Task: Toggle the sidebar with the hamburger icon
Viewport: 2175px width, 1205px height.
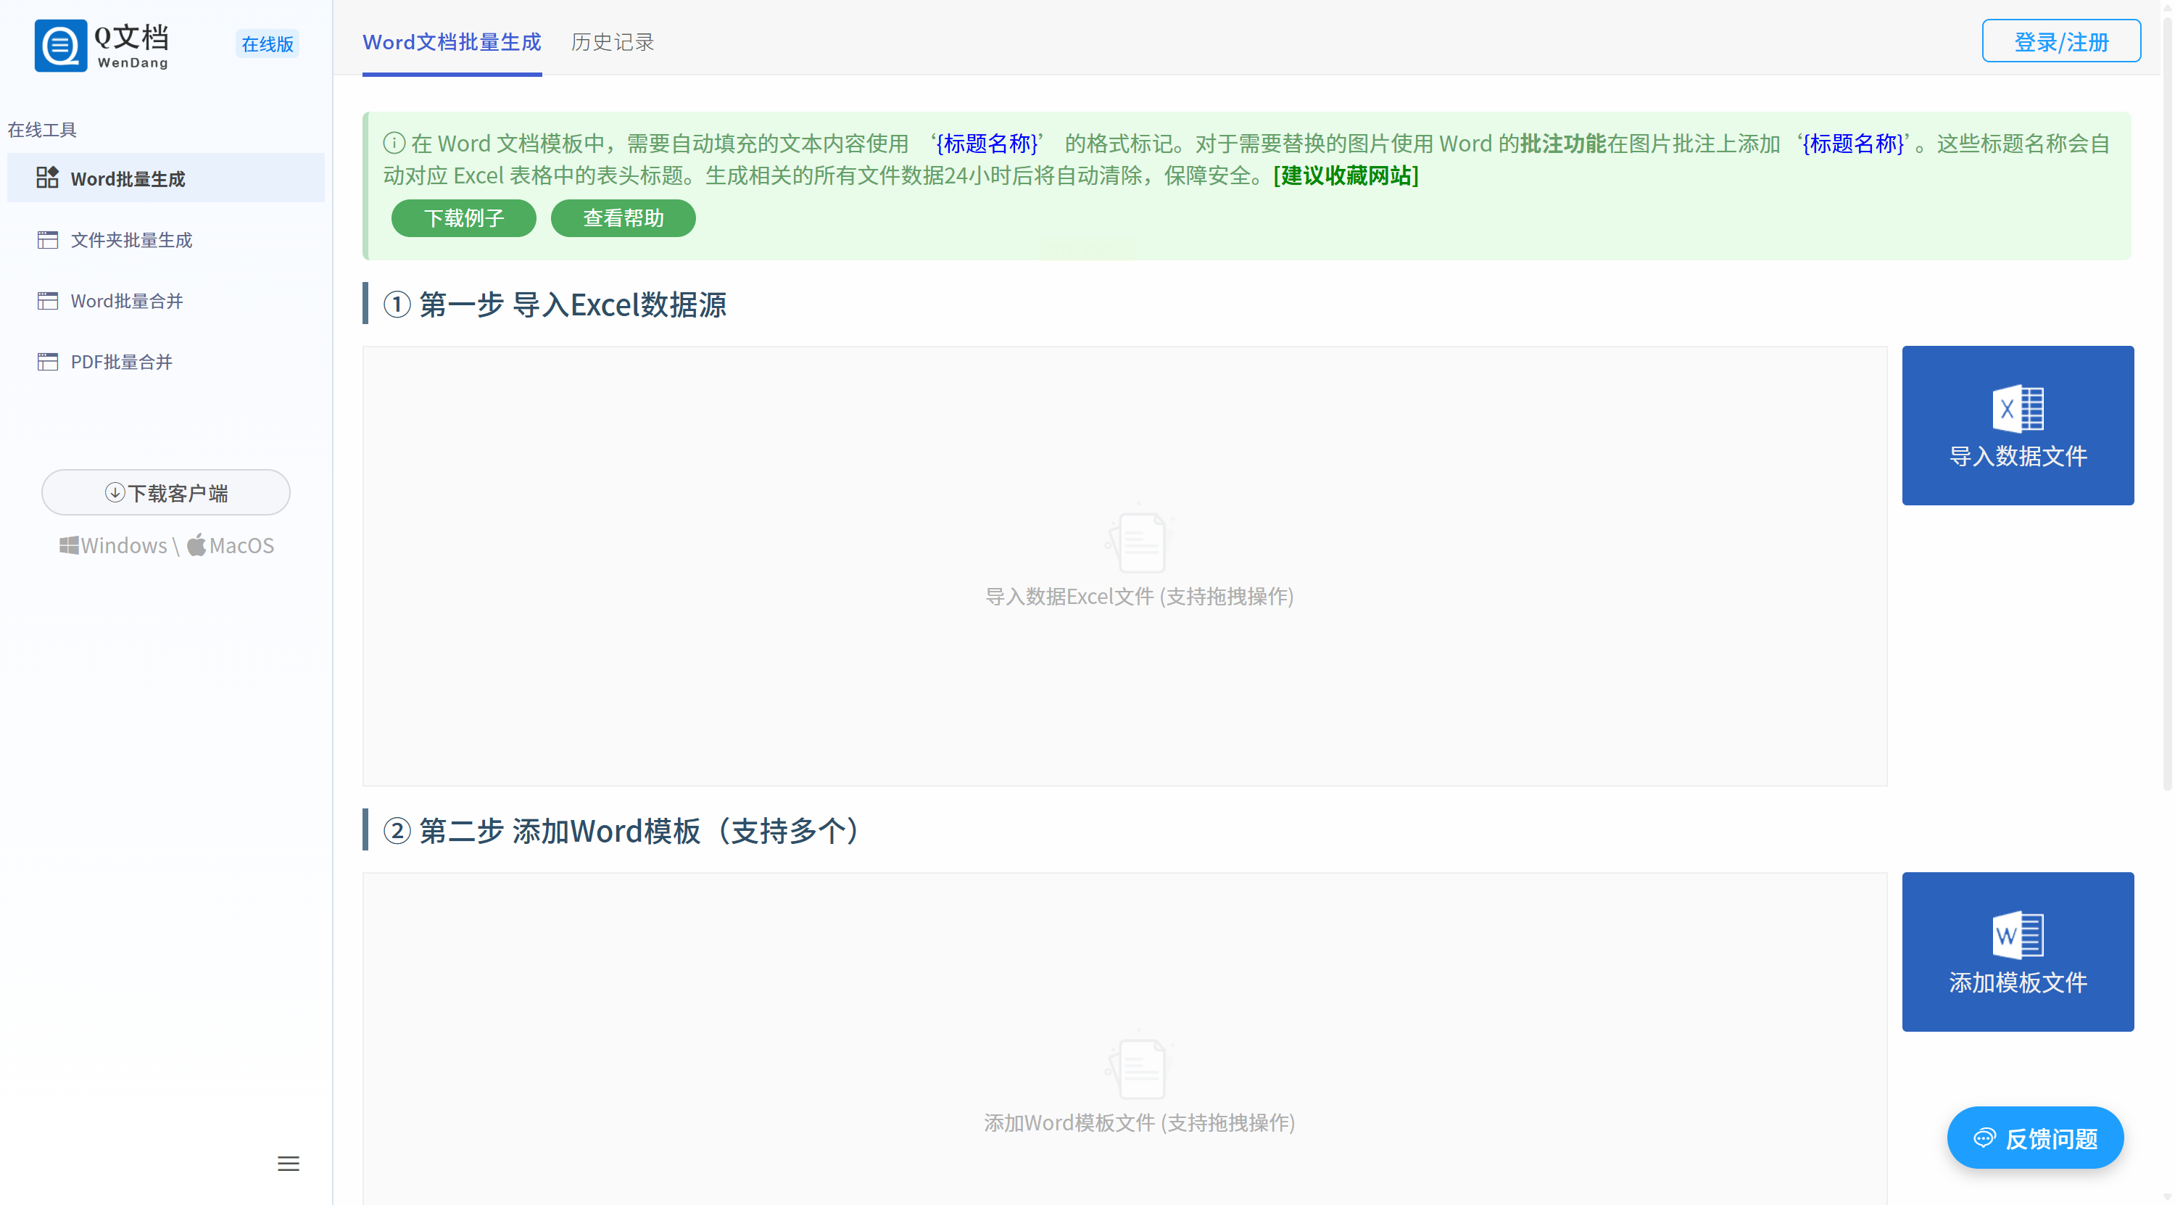Action: [288, 1163]
